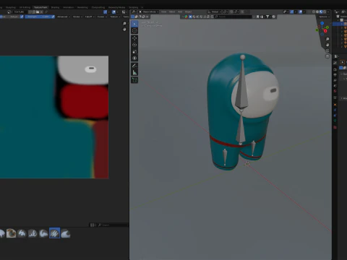
Task: Toggle 3D viewport overlays
Action: pyautogui.click(x=300, y=12)
